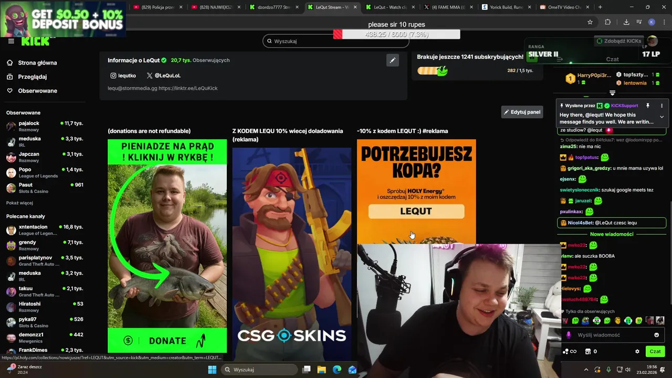
Task: Open Pasut Slots & Casino channel
Action: point(45,187)
